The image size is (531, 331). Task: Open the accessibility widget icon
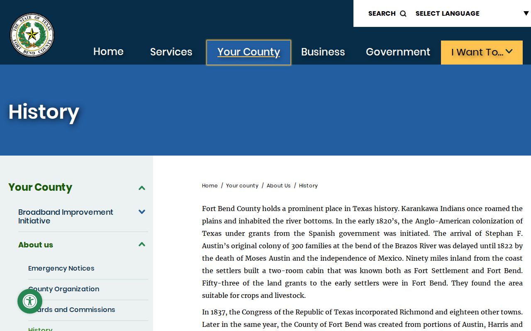tap(30, 301)
